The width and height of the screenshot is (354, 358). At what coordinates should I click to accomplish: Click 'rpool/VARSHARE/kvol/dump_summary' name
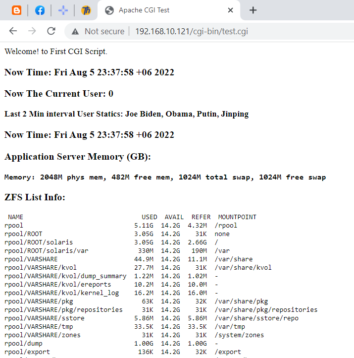tap(65, 276)
